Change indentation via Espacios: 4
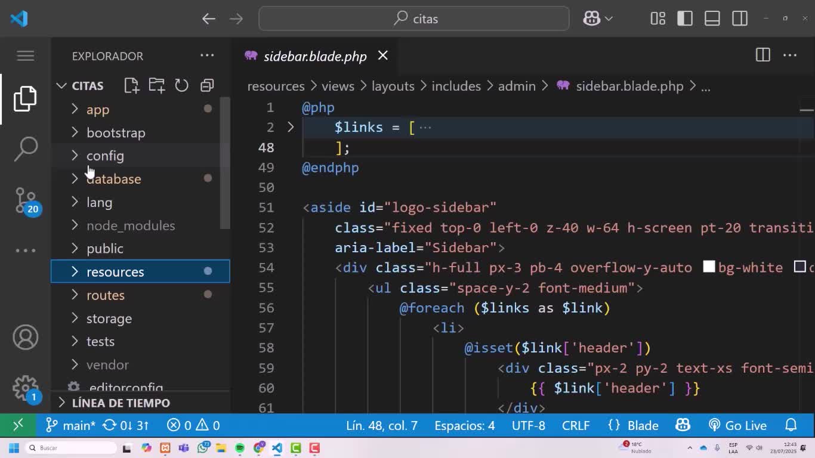This screenshot has height=458, width=815. click(x=465, y=425)
